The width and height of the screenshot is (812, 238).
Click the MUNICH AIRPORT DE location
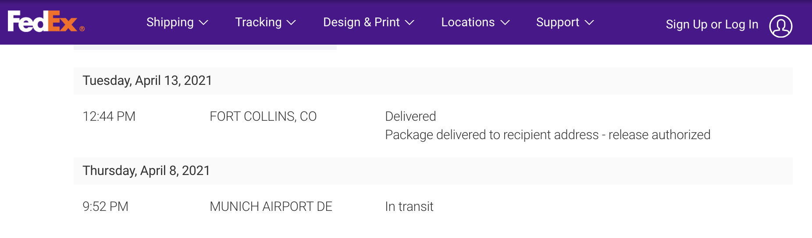click(x=271, y=206)
